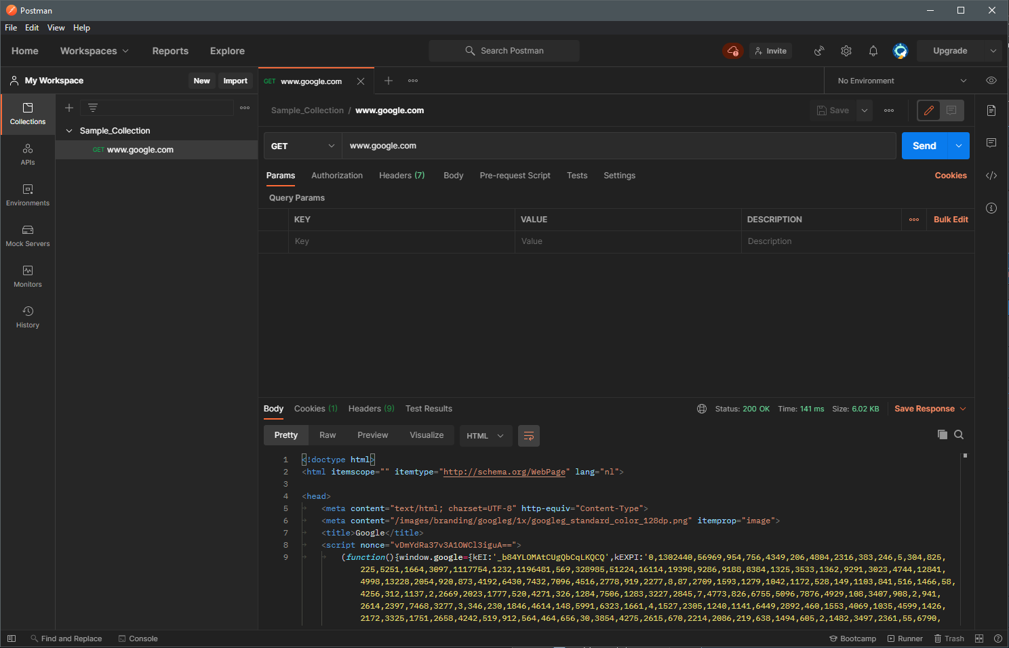Open the View menu
The image size is (1009, 648).
(56, 28)
